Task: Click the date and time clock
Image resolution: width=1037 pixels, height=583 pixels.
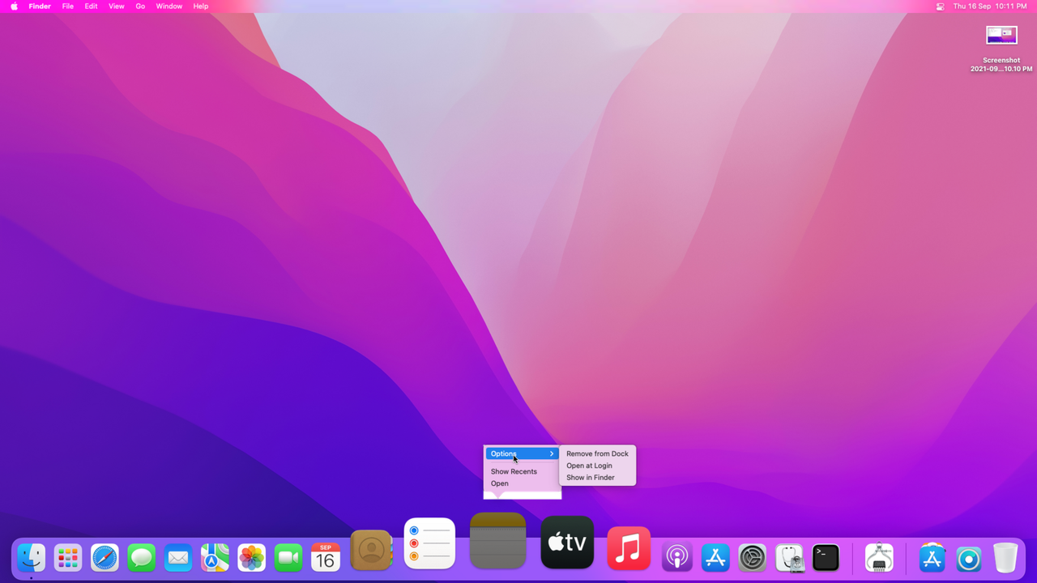Action: (x=990, y=6)
